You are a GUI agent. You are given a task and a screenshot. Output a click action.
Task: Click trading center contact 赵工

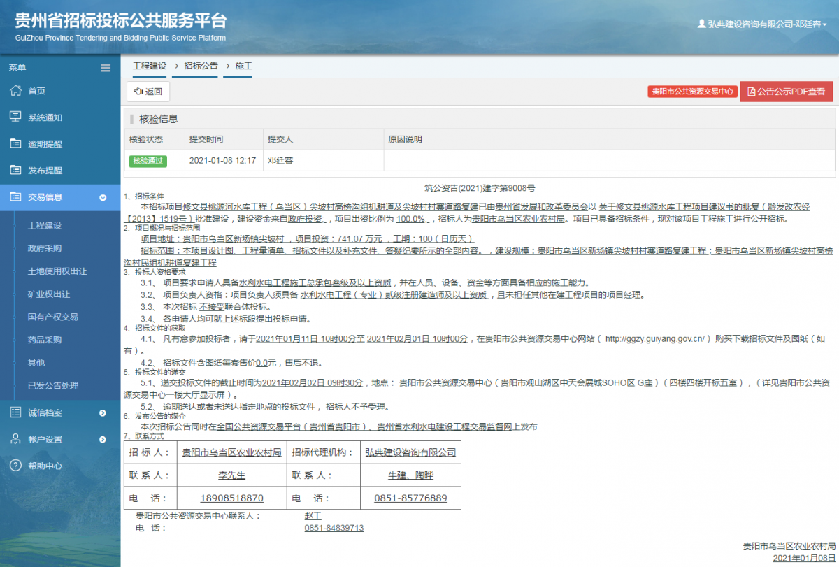tap(313, 516)
